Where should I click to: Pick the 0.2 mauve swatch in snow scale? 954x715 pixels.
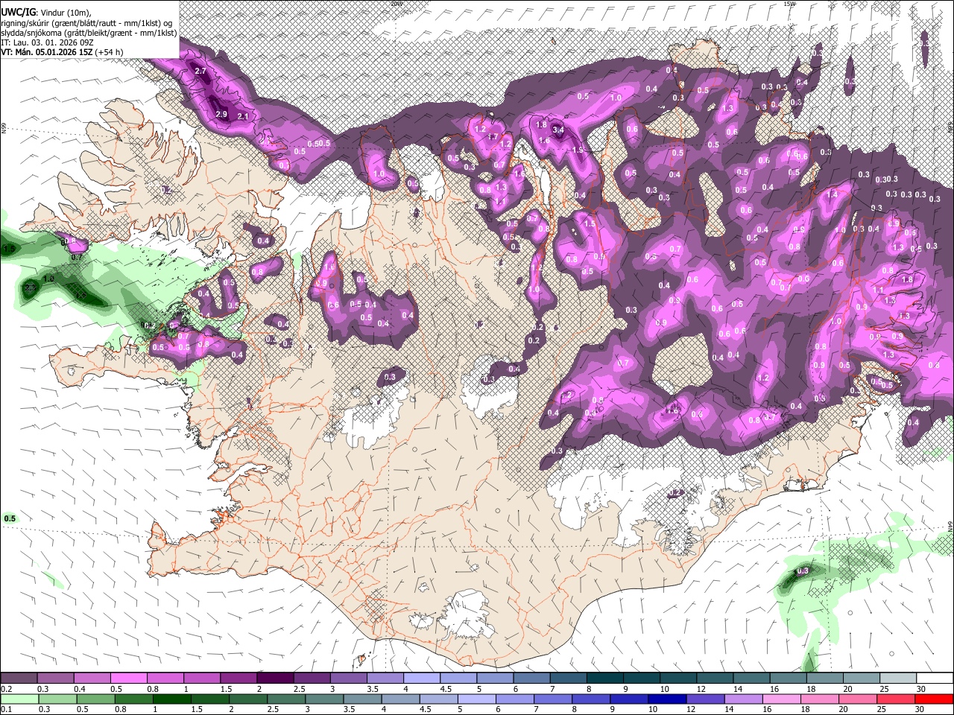19,679
